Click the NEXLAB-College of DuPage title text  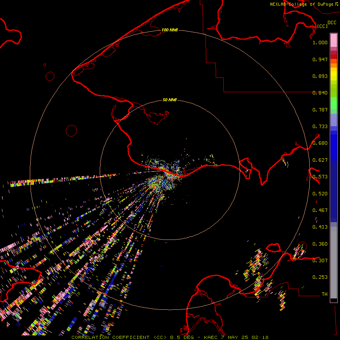[301, 4]
